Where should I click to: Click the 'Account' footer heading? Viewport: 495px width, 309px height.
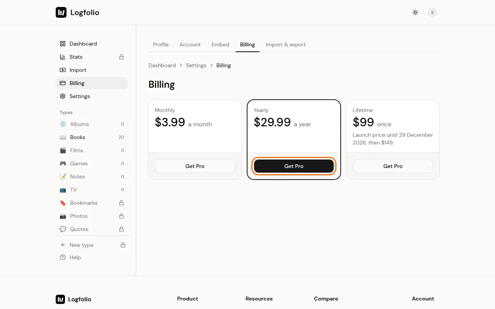pyautogui.click(x=423, y=299)
